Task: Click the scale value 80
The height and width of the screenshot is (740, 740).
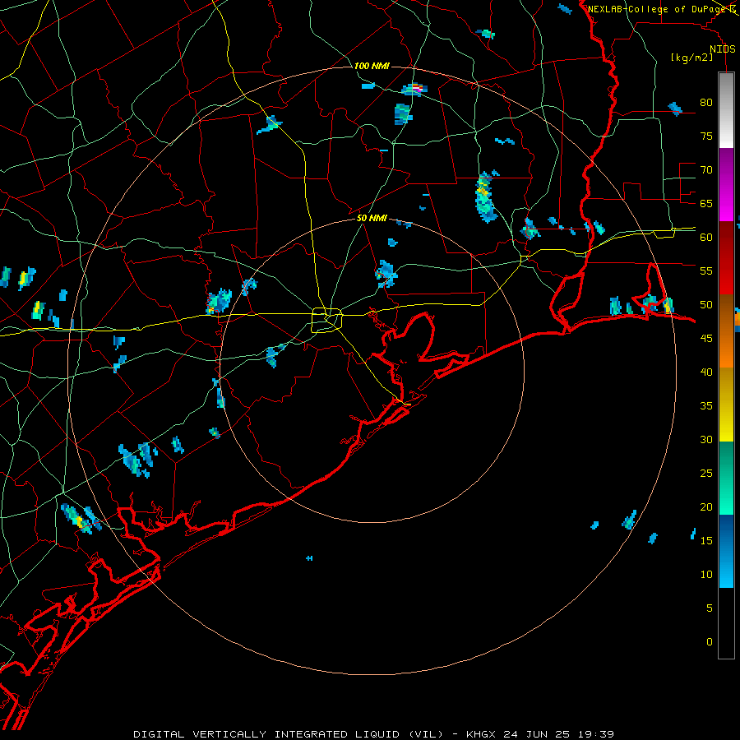Action: click(706, 103)
